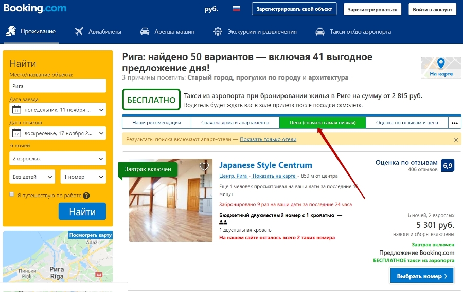
Task: Open the руб. currency selector
Action: pos(211,9)
